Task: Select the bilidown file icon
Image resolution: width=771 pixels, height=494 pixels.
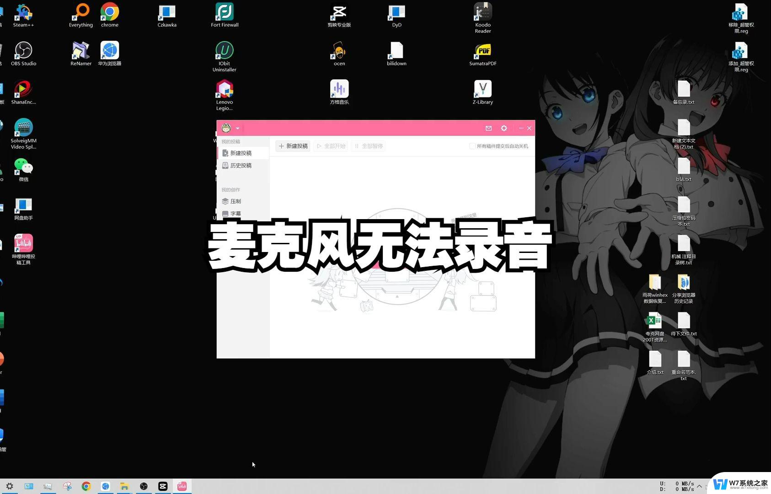Action: pos(396,54)
